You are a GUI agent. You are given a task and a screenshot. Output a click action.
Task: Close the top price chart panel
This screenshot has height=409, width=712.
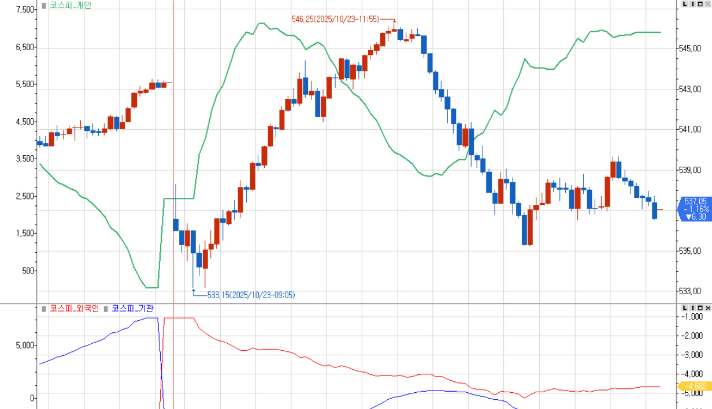708,4
